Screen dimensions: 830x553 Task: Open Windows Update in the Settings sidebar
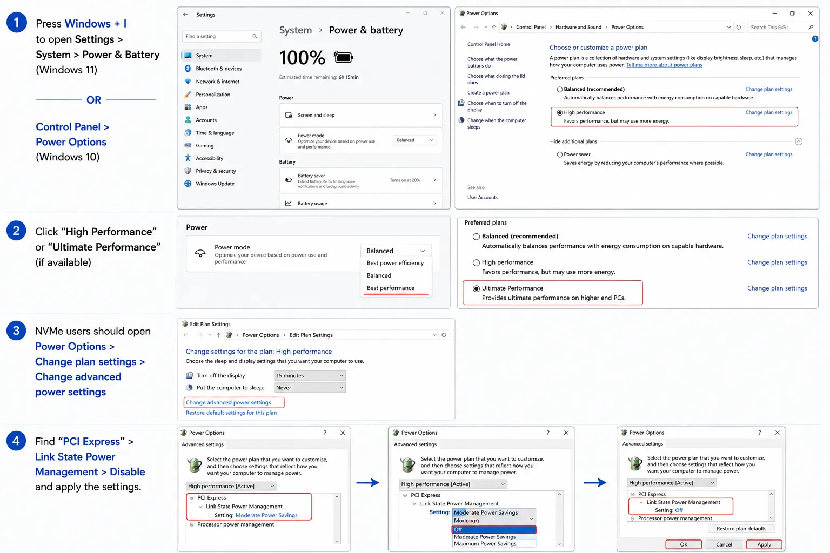tap(215, 184)
